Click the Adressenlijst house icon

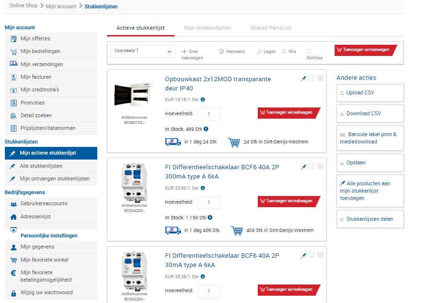14,217
